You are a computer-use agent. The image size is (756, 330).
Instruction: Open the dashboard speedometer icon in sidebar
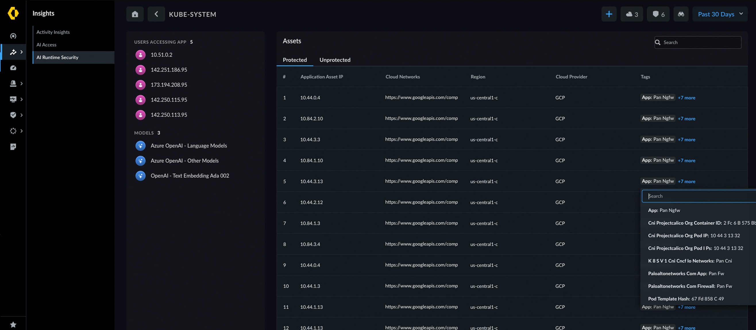[x=14, y=68]
